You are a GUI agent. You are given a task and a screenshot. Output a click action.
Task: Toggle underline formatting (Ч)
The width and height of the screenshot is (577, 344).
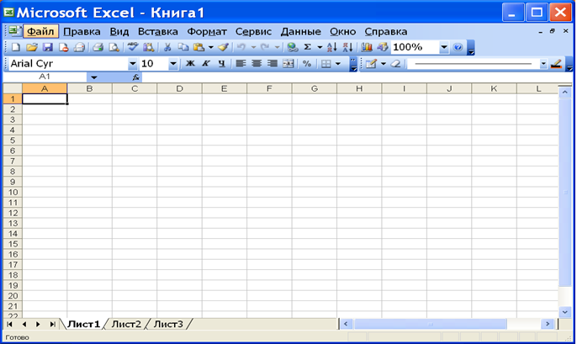click(x=221, y=64)
